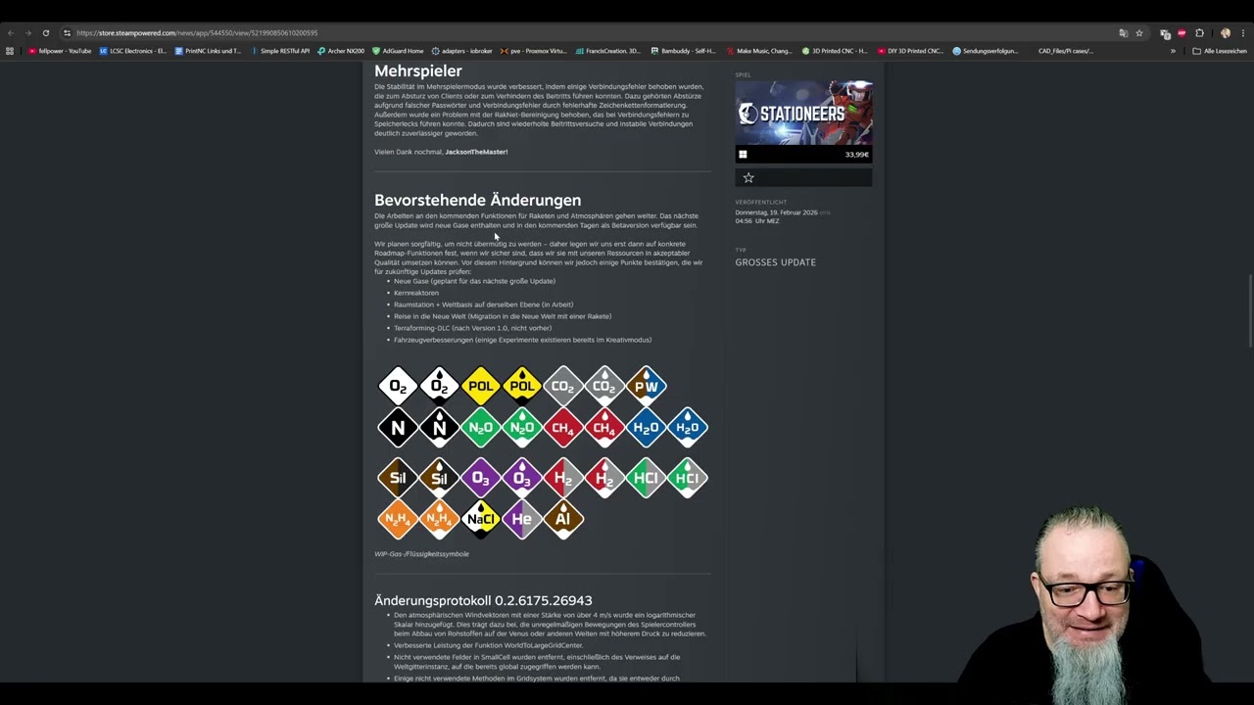Click the green-gray HCl liquid icon with droplet

[x=688, y=478]
